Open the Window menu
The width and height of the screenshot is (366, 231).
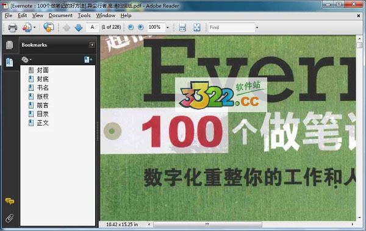(106, 15)
